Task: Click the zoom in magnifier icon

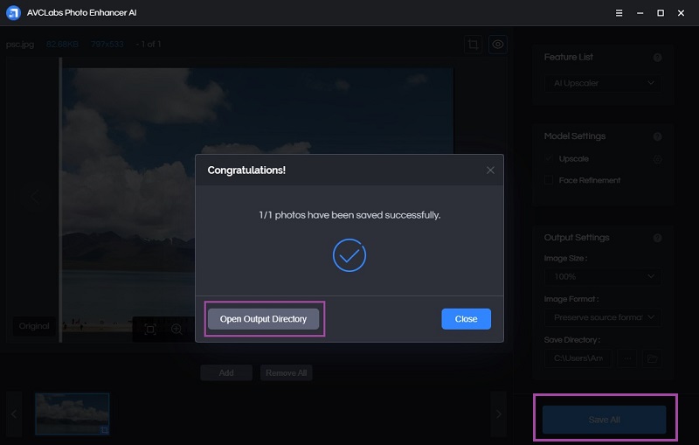Action: pyautogui.click(x=176, y=330)
